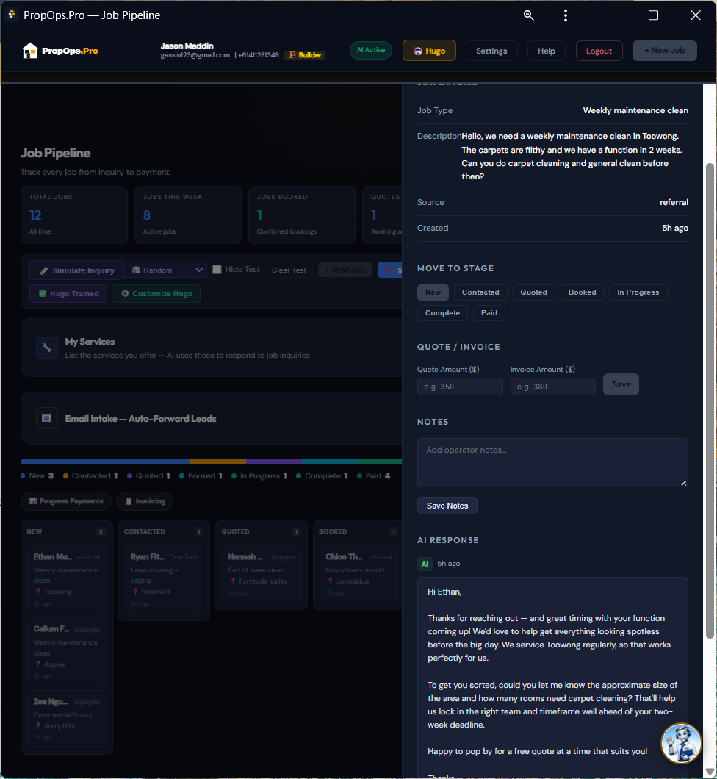Click the My Services wrench icon
The height and width of the screenshot is (779, 717).
click(x=47, y=348)
